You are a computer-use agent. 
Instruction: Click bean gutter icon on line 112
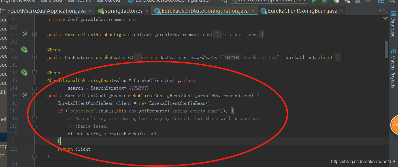point(25,73)
